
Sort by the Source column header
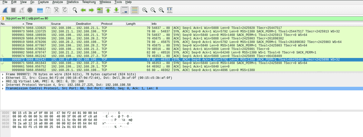pyautogui.click(x=63, y=24)
